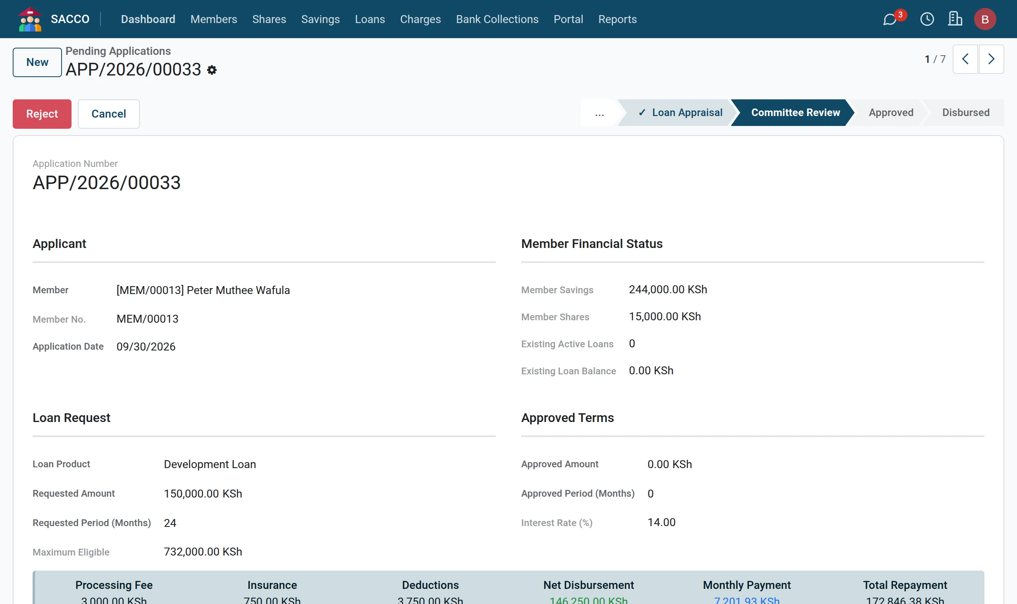Go to previous record arrow
The image size is (1017, 604).
click(965, 60)
